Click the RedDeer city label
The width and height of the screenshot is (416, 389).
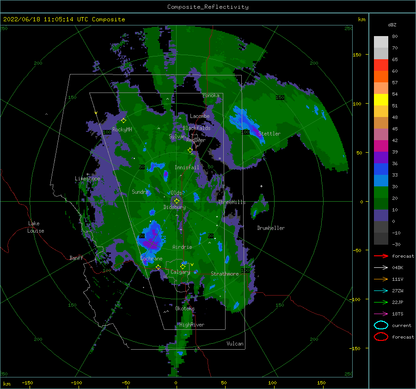(196, 140)
